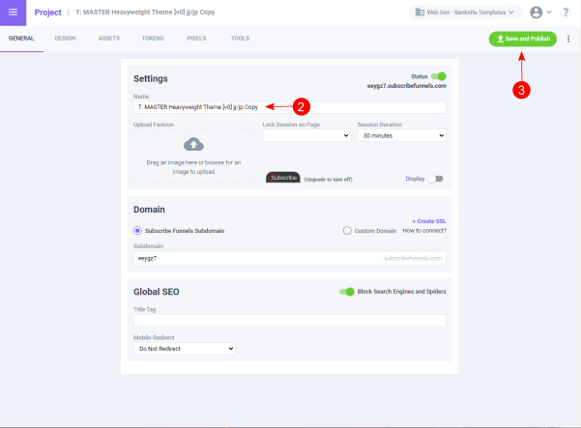
Task: Click the Save and Publish button
Action: pos(522,39)
